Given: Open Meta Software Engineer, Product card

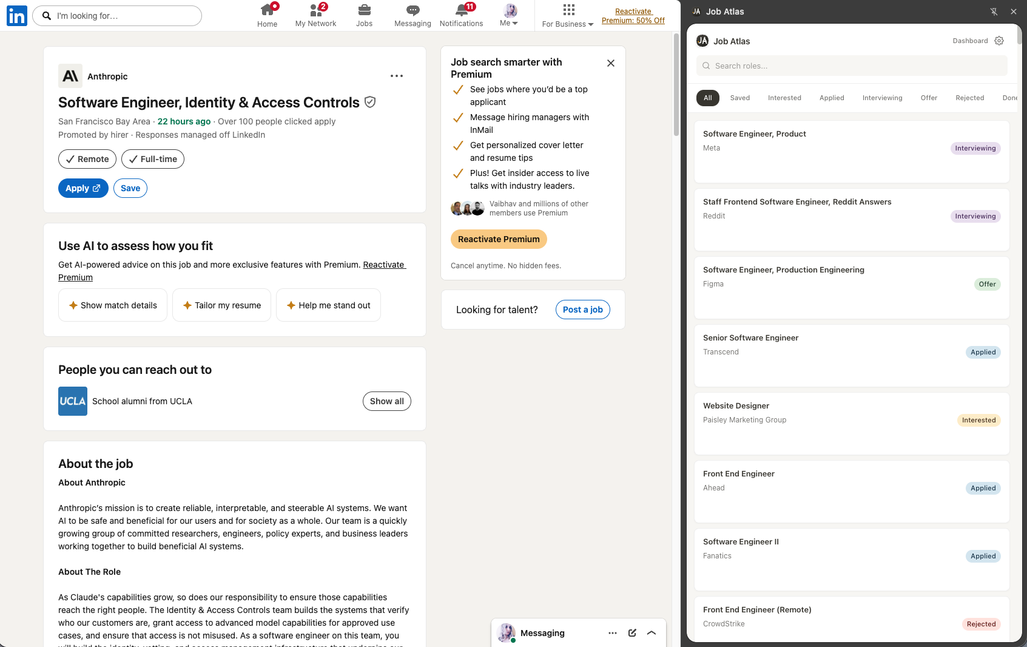Looking at the screenshot, I should click(852, 152).
